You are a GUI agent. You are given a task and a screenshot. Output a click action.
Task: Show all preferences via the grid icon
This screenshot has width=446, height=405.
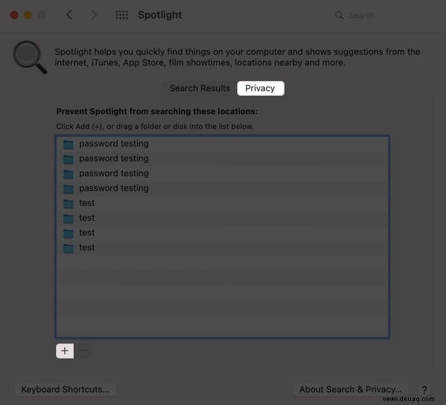(x=122, y=15)
